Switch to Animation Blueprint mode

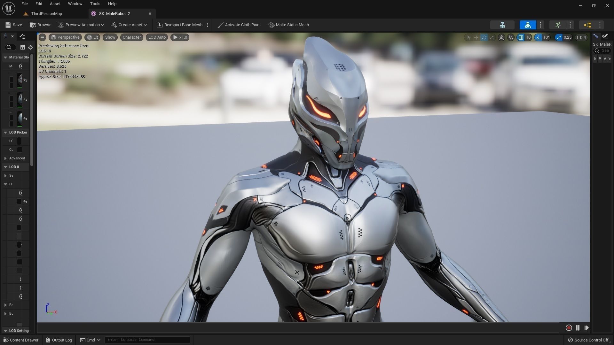587,25
